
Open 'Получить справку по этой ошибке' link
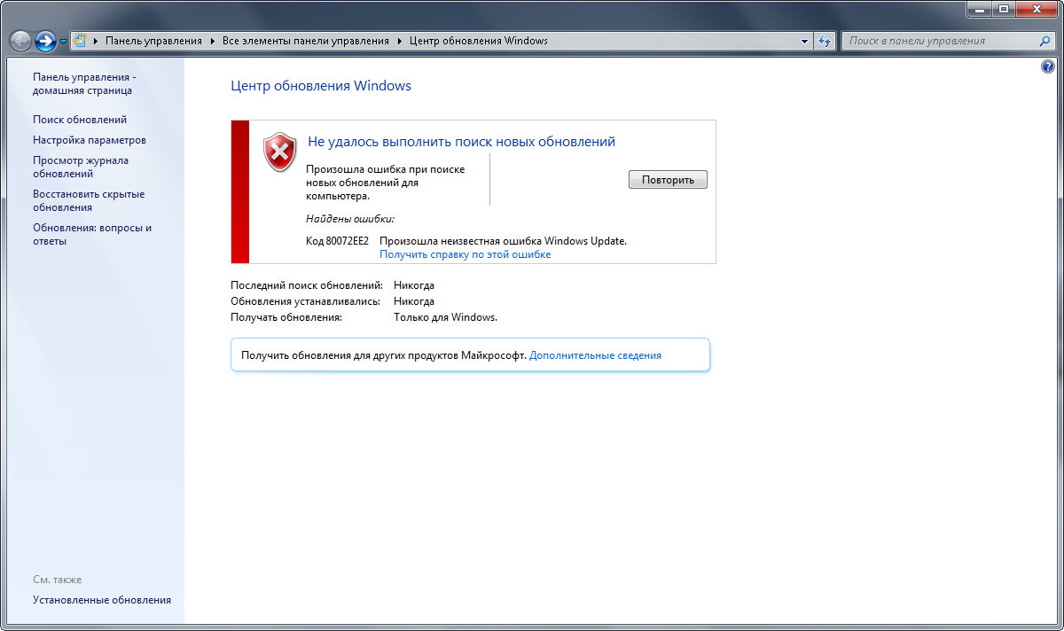465,254
